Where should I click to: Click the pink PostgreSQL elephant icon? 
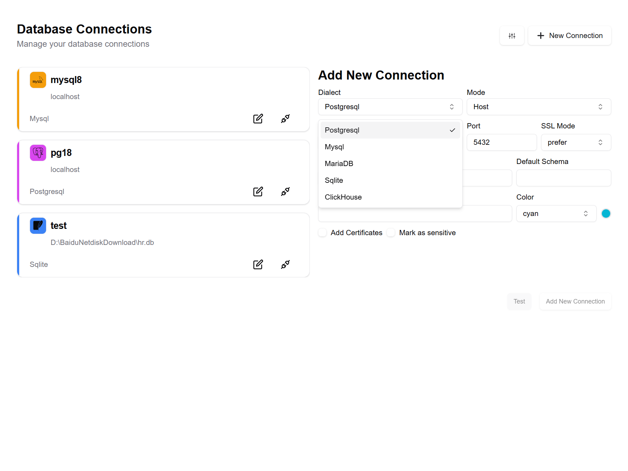pyautogui.click(x=38, y=153)
